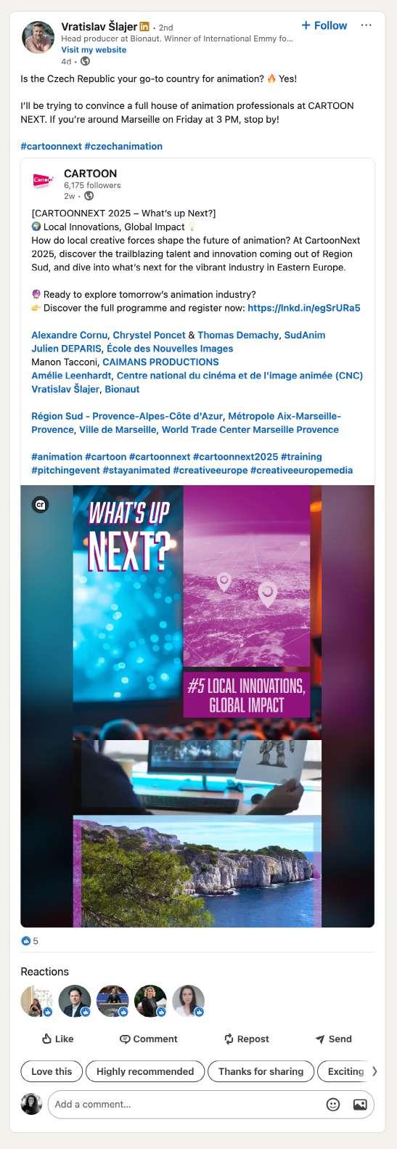
Task: Open the emoji picker in comment box
Action: click(x=333, y=1104)
